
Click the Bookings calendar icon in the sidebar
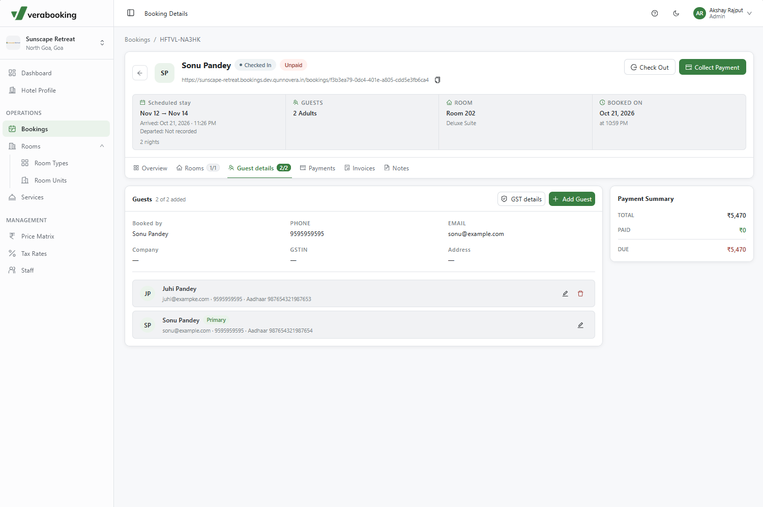12,129
